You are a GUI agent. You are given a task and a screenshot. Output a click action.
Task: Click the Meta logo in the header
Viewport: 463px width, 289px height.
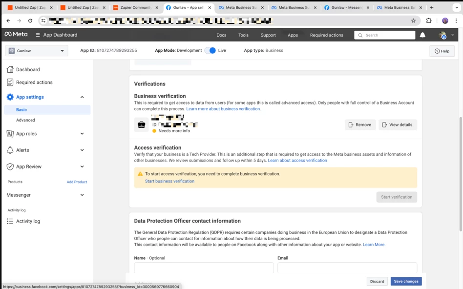pos(16,35)
